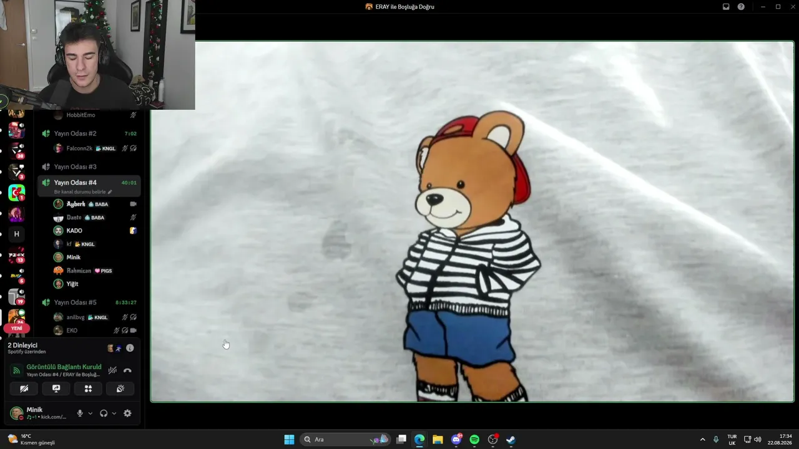The image size is (799, 449).
Task: Open server icon with 13 badge
Action: (16, 255)
